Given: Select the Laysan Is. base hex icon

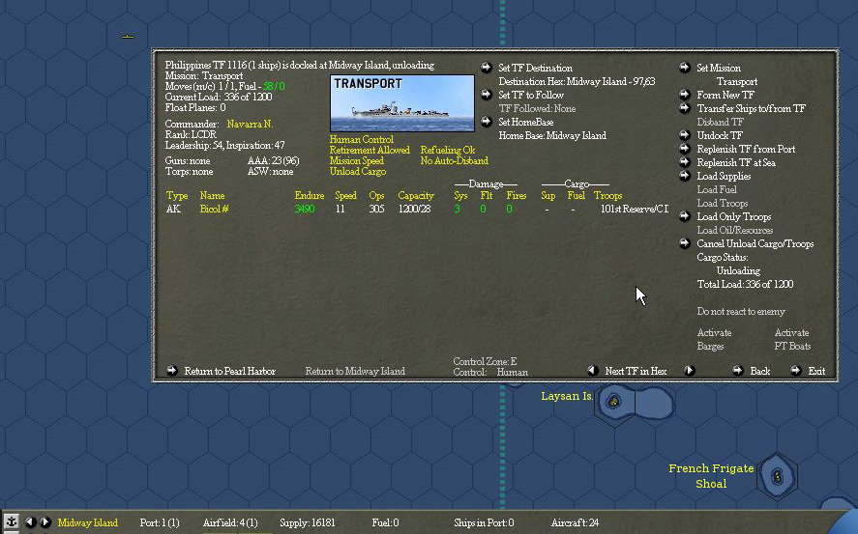Looking at the screenshot, I should coord(614,402).
